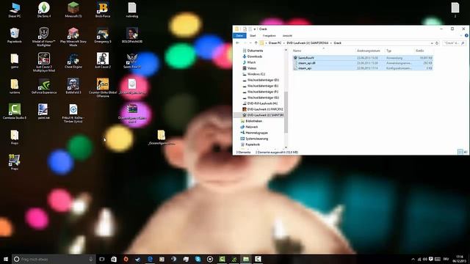Select Wechseldatenträger (D:) in navigation pane
The width and height of the screenshot is (470, 264).
pos(263,80)
